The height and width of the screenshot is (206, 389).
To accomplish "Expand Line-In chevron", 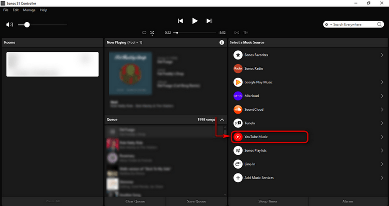I will (x=382, y=164).
